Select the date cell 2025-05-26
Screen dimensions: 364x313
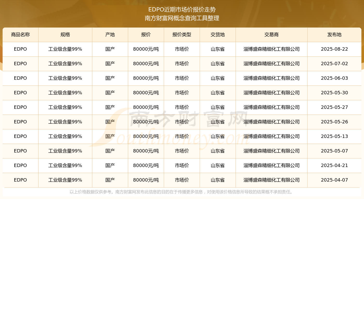click(334, 122)
